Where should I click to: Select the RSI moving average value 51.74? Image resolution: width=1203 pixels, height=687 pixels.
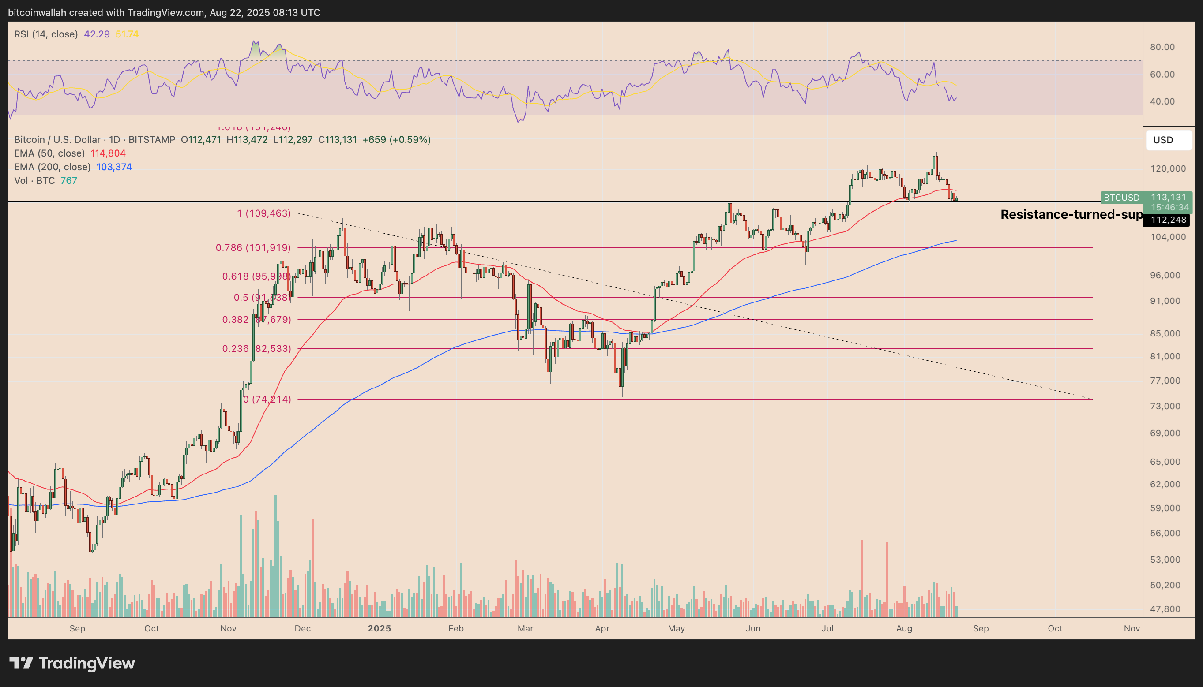(127, 34)
